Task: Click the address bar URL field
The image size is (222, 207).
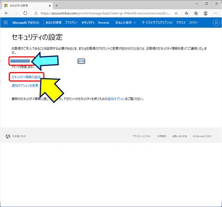Action: [105, 13]
